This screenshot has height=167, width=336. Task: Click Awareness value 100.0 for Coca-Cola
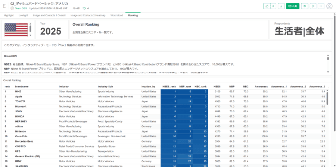(264, 136)
